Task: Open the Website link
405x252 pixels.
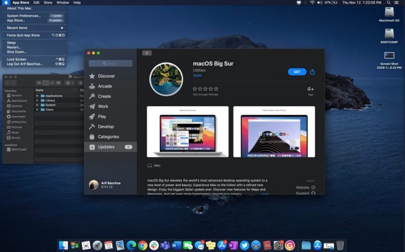Action: pos(305,187)
